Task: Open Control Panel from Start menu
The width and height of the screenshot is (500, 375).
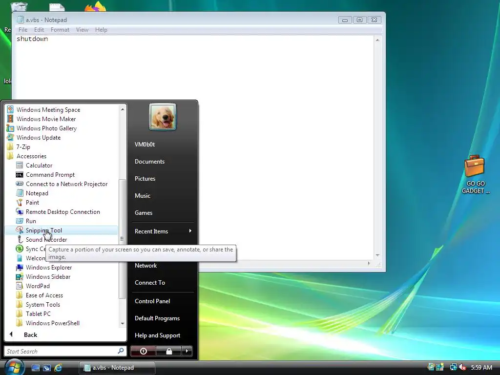Action: (152, 301)
